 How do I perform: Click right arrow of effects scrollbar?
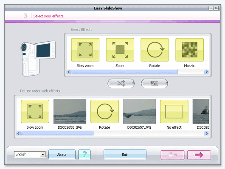pyautogui.click(x=206, y=72)
